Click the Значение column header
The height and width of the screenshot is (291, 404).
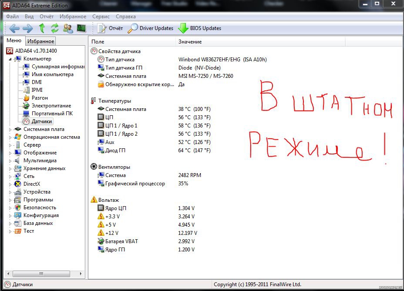click(260, 42)
